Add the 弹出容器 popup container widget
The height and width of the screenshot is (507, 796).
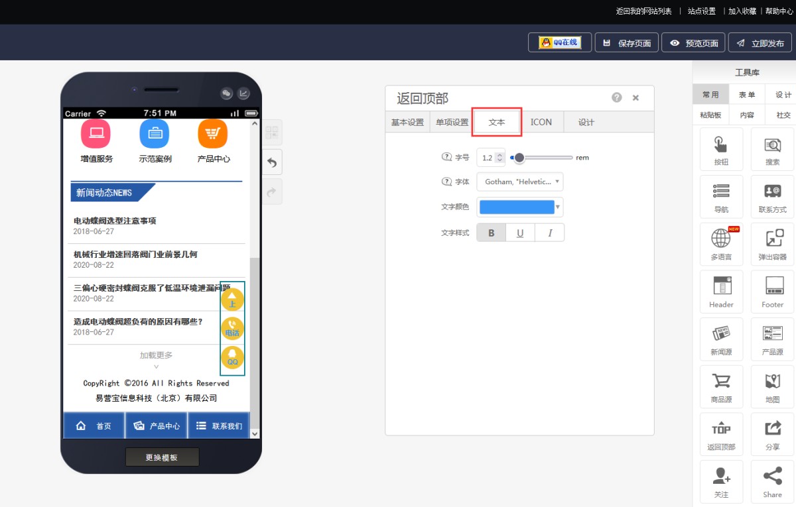tap(772, 245)
